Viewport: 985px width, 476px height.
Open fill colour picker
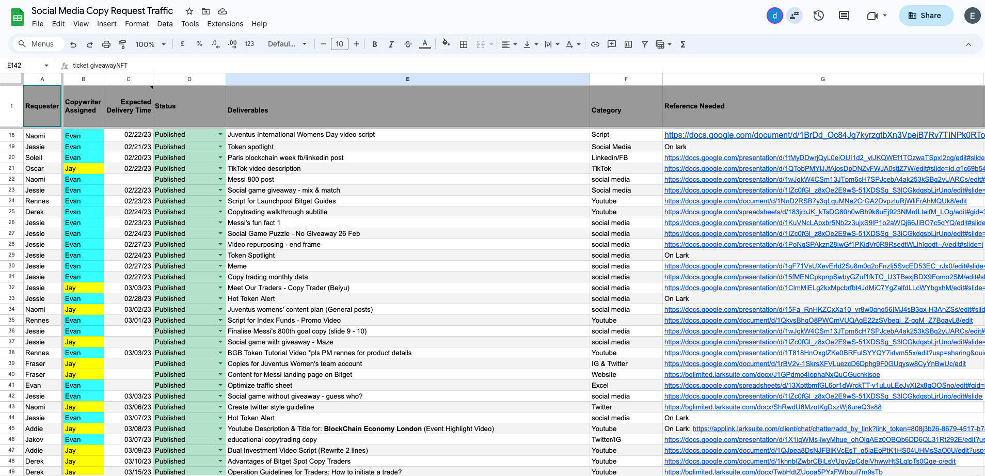click(447, 43)
